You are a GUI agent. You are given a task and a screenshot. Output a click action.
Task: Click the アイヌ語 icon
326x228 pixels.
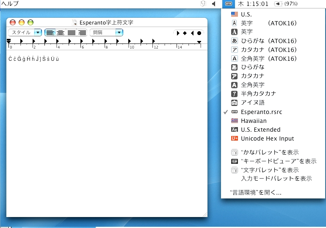[x=234, y=103]
